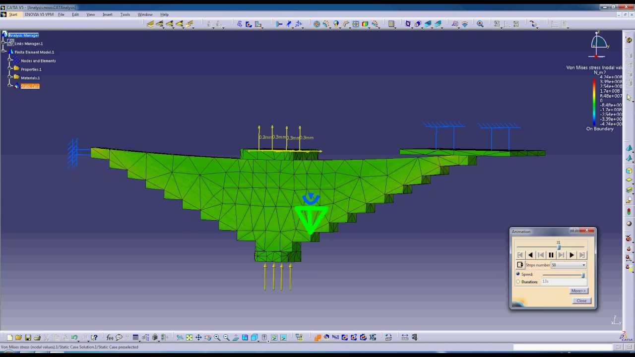This screenshot has height=357, width=635.
Task: Click the Compute calculator icon
Action: pos(391,24)
